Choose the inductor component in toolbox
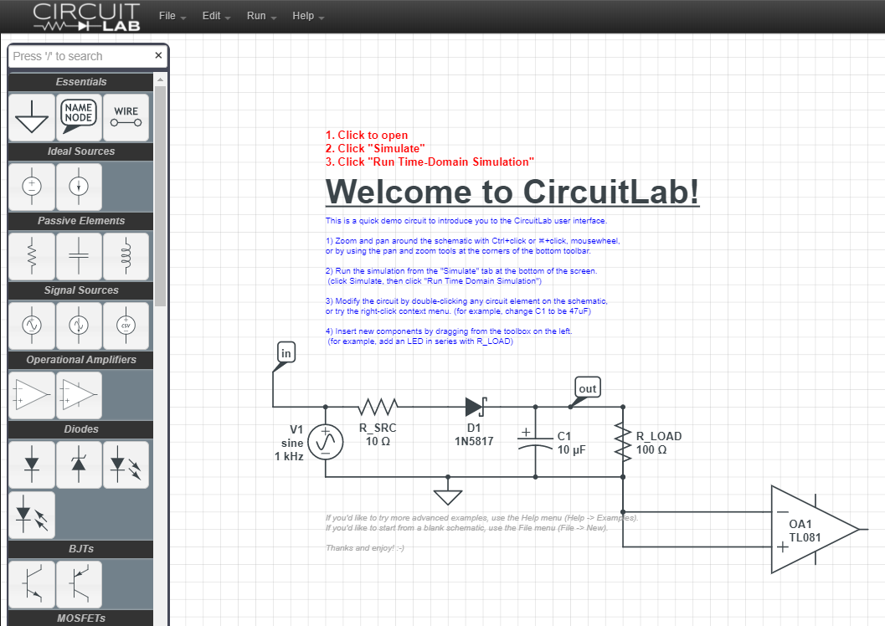This screenshot has height=626, width=885. click(126, 256)
